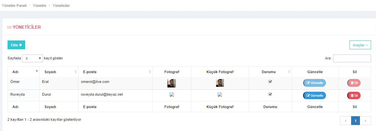
Task: Open the Araçlar dropdown menu
Action: [x=360, y=45]
